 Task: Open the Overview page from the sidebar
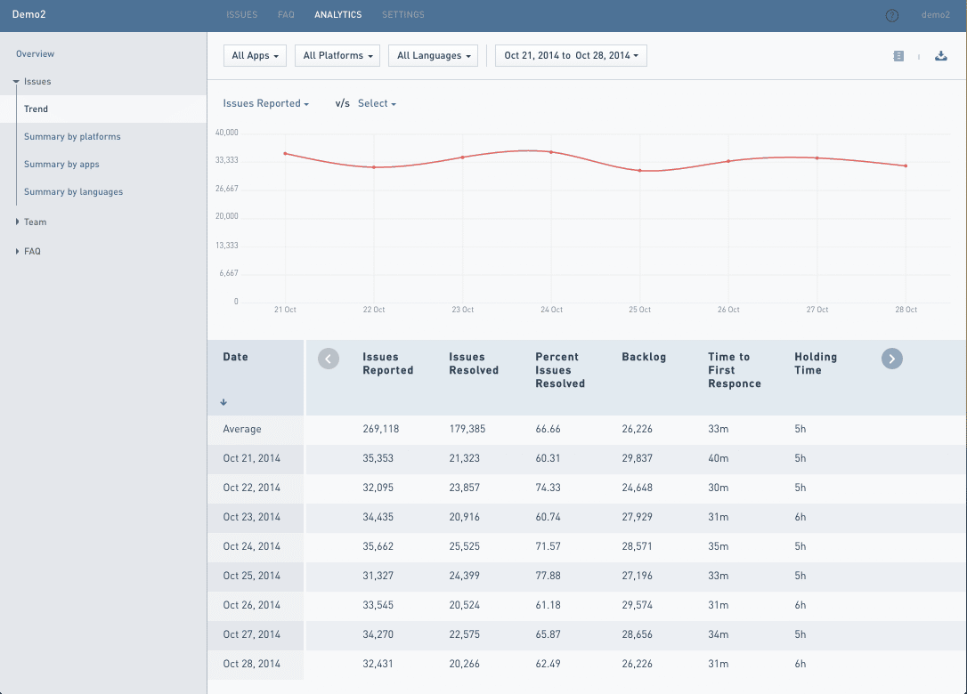pyautogui.click(x=35, y=53)
